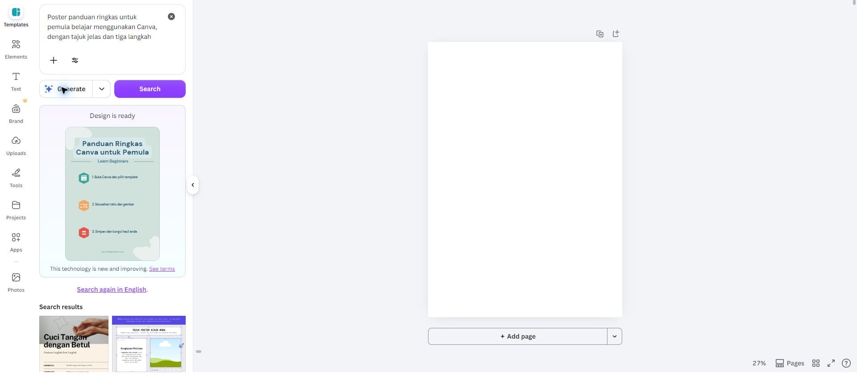Open the See terms link

(162, 269)
